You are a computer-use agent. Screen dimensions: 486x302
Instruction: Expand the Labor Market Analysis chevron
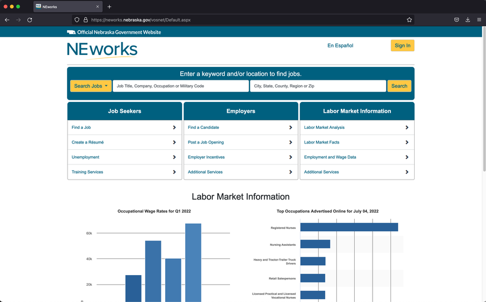(x=407, y=128)
